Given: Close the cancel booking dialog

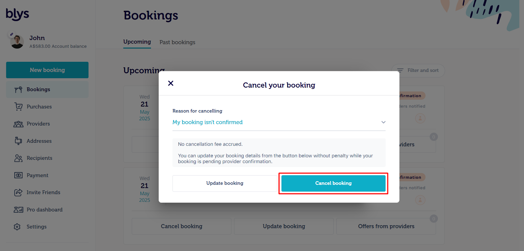Looking at the screenshot, I should (171, 83).
